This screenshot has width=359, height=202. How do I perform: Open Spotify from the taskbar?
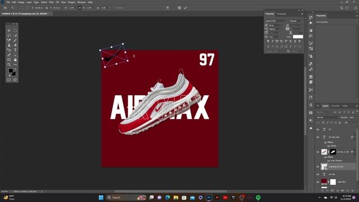pyautogui.click(x=258, y=198)
